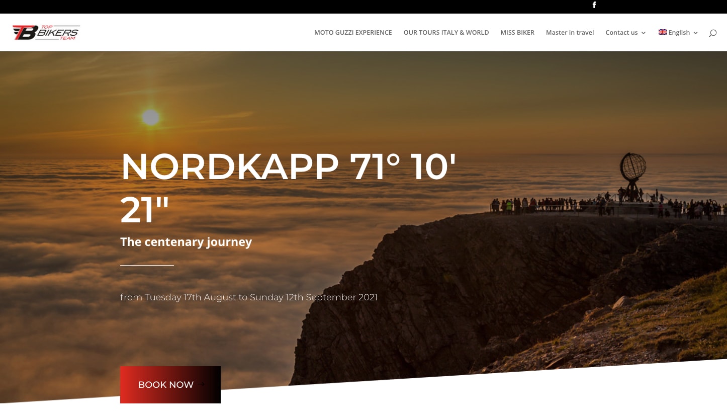727x417 pixels.
Task: Go to Our Tours Italy & World
Action: coord(446,33)
